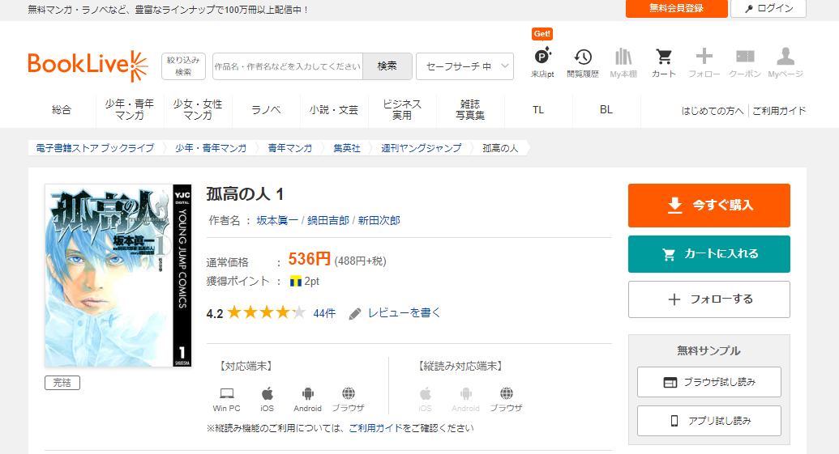This screenshot has width=839, height=454.
Task: Click the フォロー plus icon in header
Action: [x=704, y=57]
